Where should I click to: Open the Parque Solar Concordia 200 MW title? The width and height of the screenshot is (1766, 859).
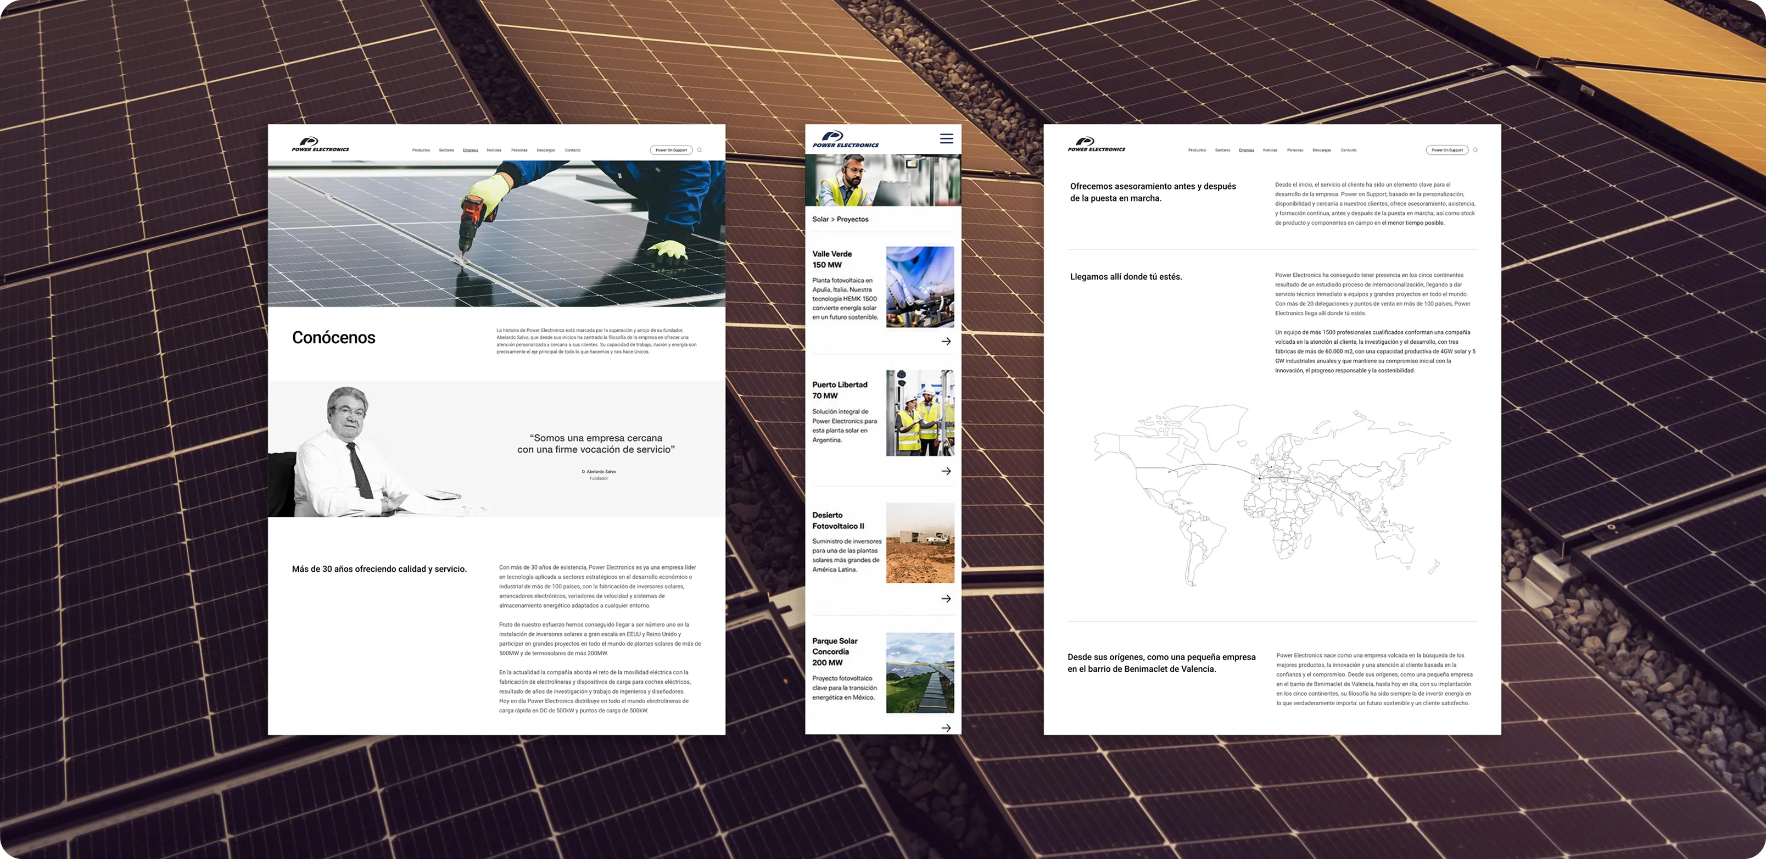(x=834, y=652)
